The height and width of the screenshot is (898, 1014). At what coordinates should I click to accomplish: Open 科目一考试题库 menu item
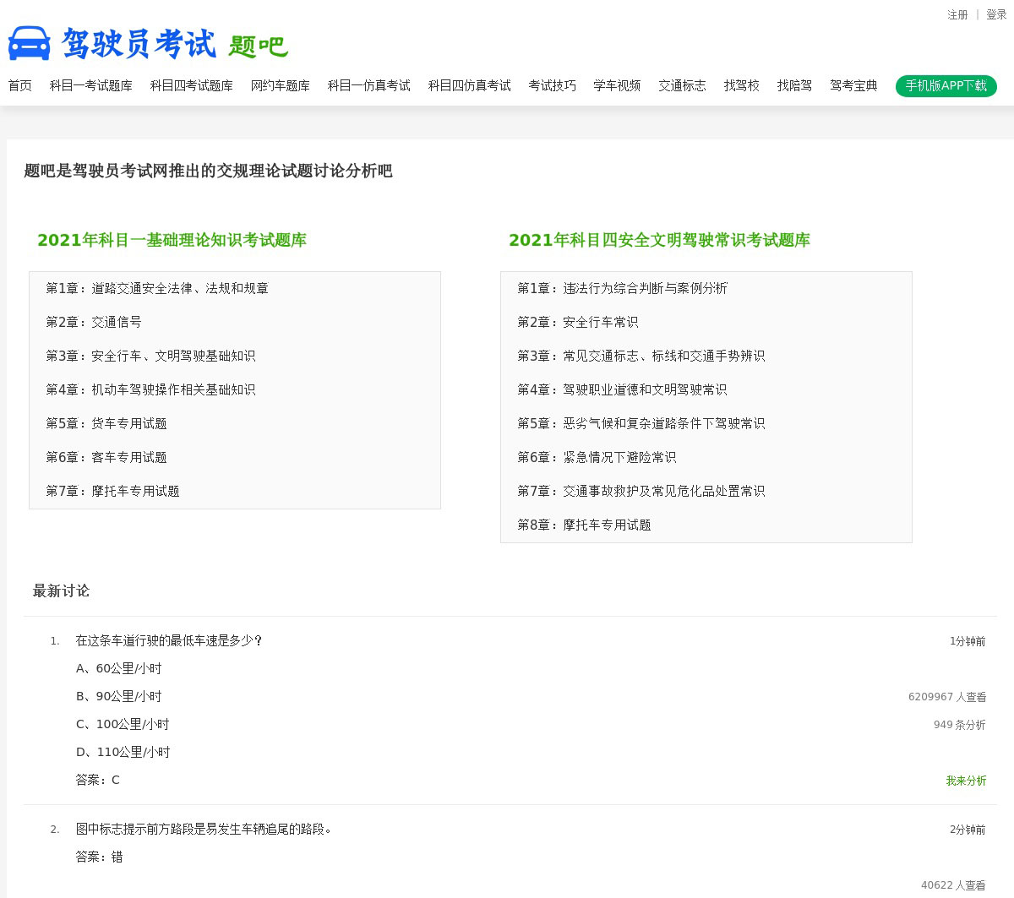point(91,86)
